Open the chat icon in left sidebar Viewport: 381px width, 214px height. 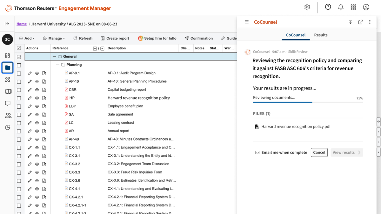pos(8,104)
